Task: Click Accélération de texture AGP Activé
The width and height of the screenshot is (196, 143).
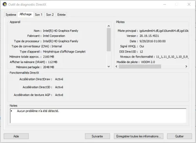Action: click(x=59, y=95)
